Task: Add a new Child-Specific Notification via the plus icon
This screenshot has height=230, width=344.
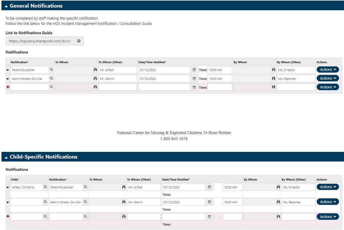Action: tap(7, 217)
